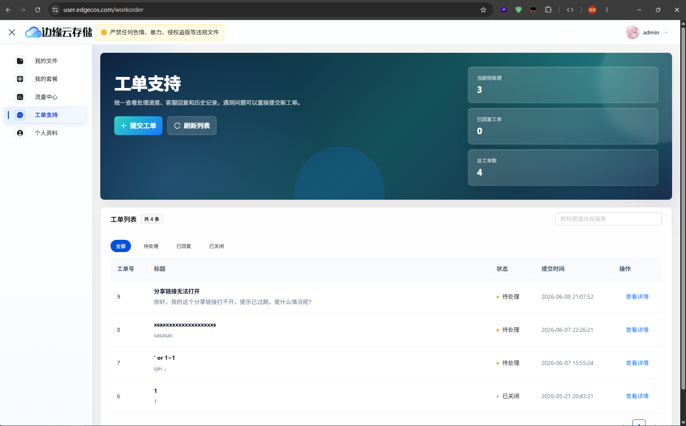The width and height of the screenshot is (686, 426).
Task: Open 个人资料 profile icon in sidebar
Action: 20,133
